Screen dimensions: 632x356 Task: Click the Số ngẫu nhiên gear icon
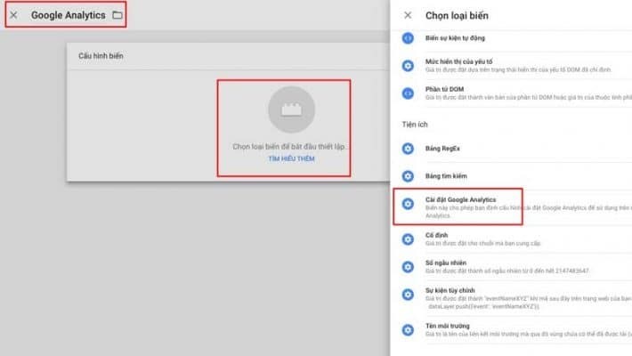point(408,267)
